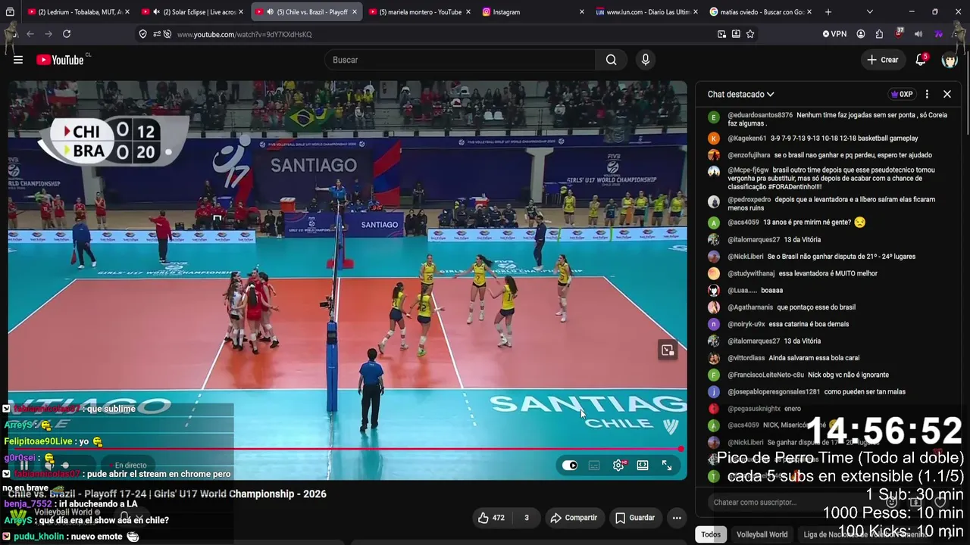
Task: Open the account avatar menu
Action: coord(950,60)
